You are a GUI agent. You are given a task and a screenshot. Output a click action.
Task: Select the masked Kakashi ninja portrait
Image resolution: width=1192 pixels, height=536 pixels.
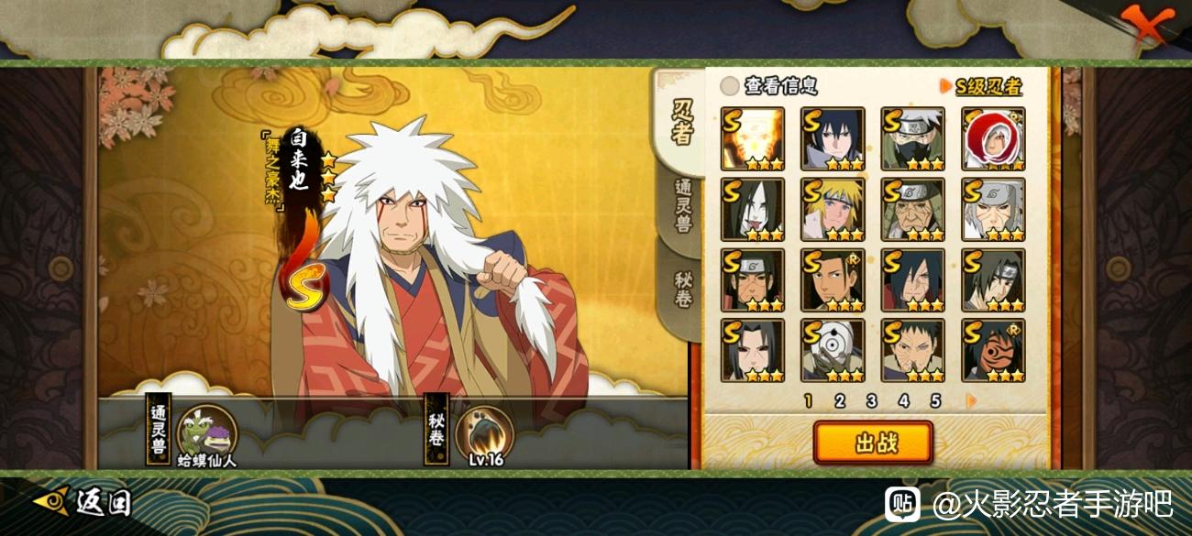(913, 139)
